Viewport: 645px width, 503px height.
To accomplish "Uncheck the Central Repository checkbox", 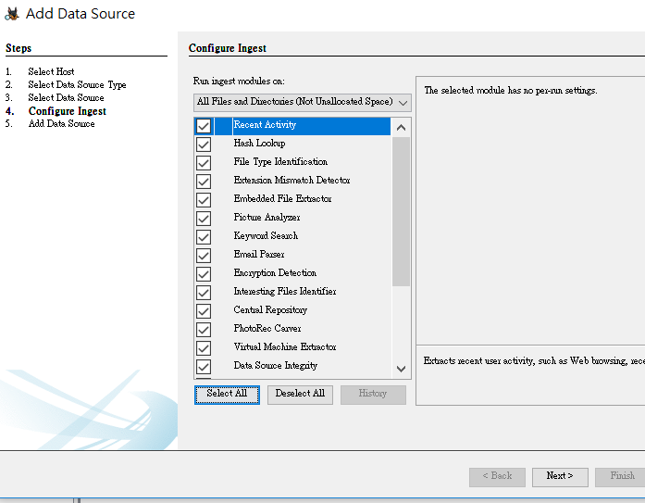I will [x=204, y=311].
